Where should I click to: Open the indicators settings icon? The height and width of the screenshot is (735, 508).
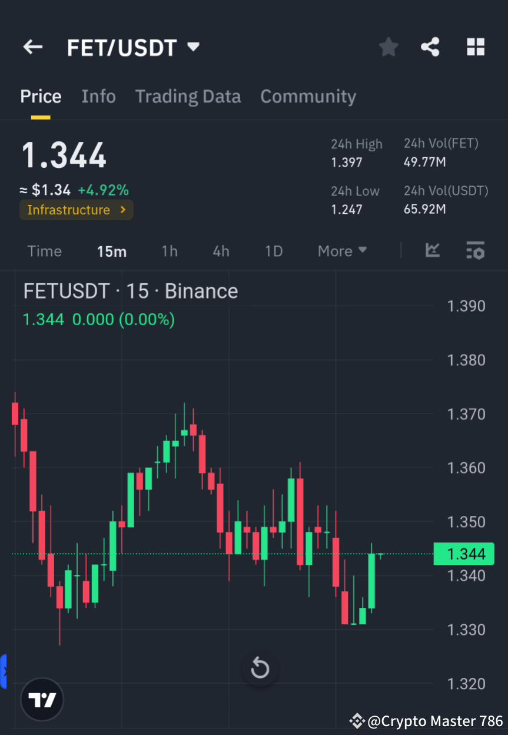pos(475,251)
